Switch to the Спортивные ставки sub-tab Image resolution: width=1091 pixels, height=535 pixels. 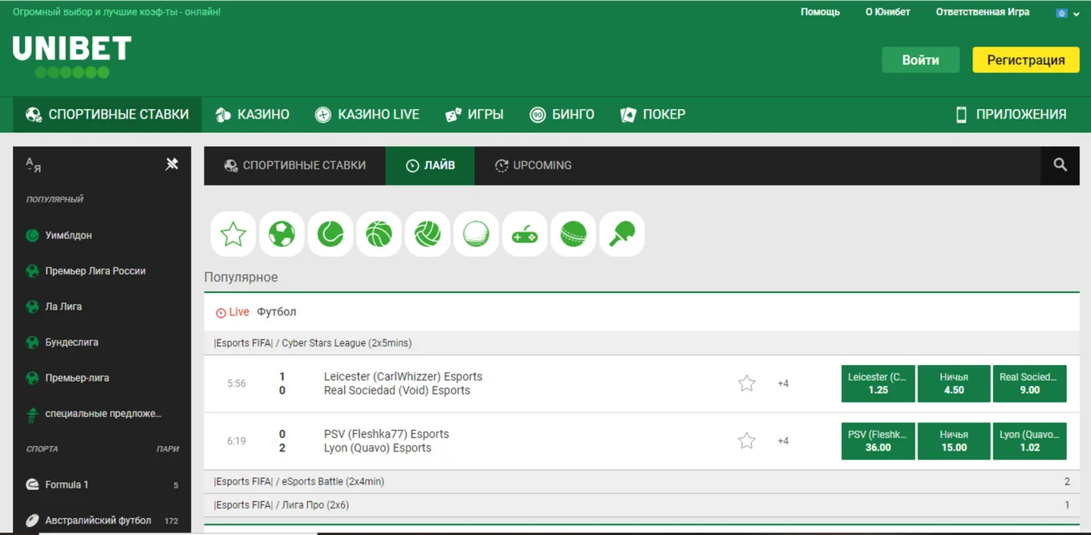(294, 165)
